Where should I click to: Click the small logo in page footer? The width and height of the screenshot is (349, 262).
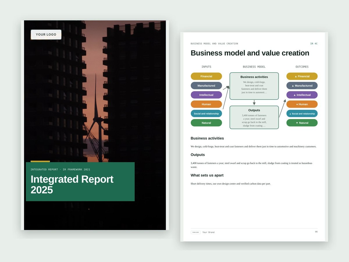point(195,232)
